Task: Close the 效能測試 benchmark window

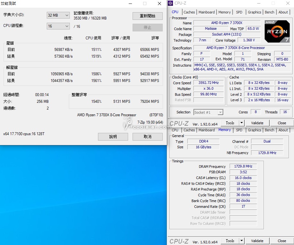Action: (159, 4)
